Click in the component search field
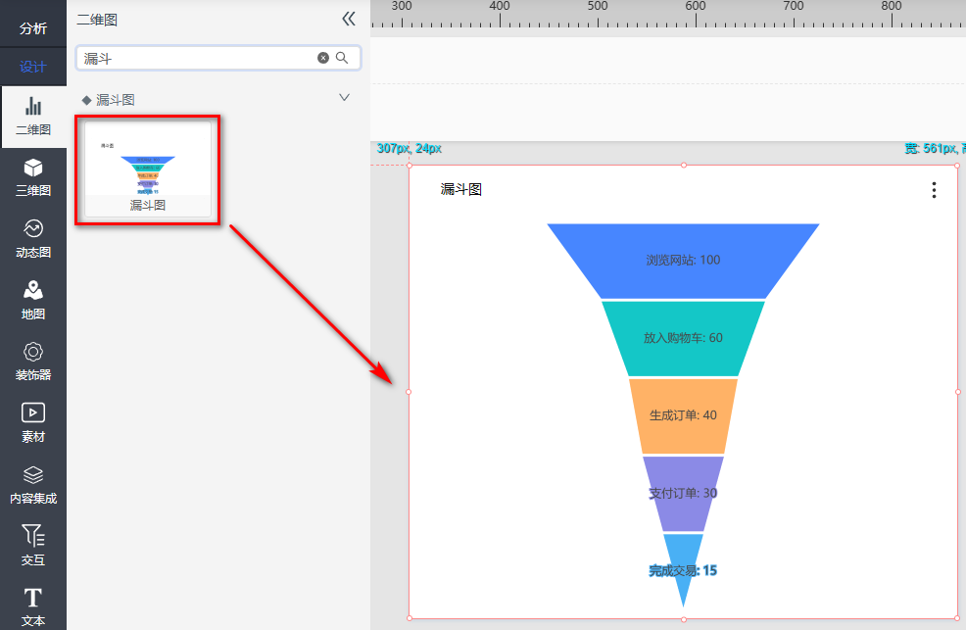 (196, 59)
